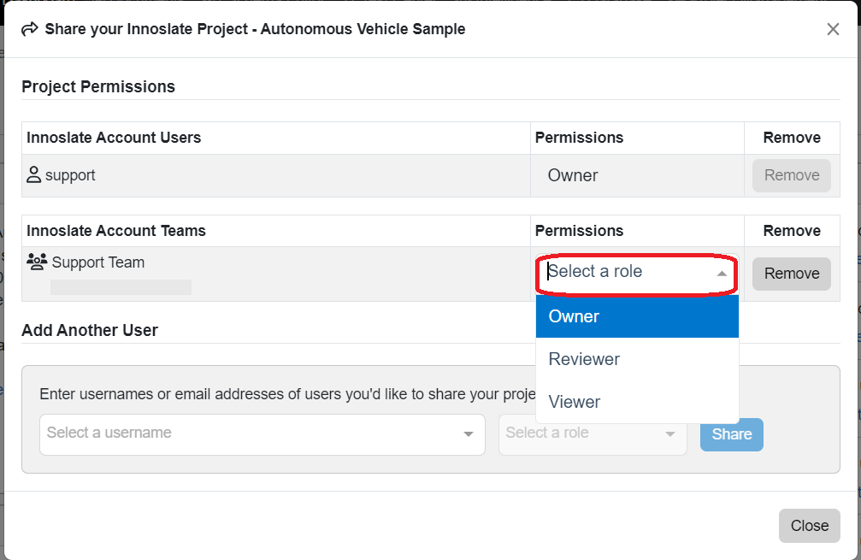Click the Permissions header in the users table
This screenshot has width=861, height=560.
[x=580, y=138]
